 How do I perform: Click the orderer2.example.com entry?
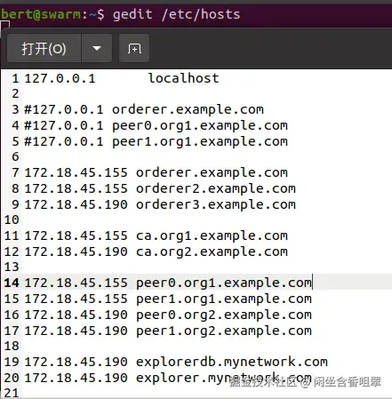tap(216, 188)
